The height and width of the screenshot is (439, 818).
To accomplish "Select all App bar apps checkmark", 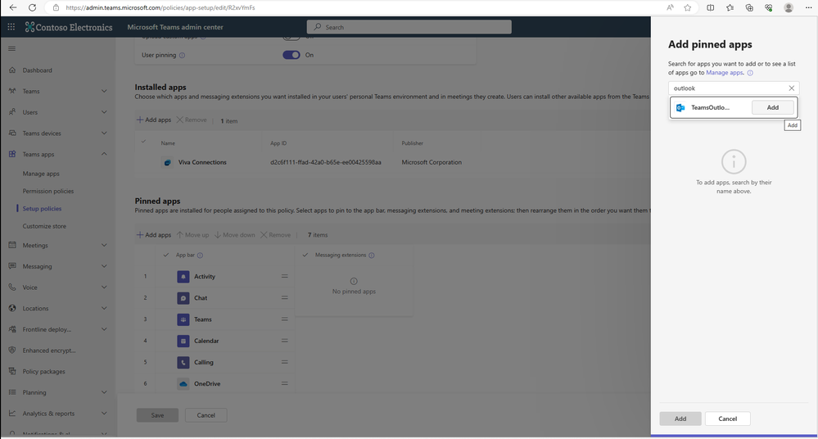I will point(166,256).
